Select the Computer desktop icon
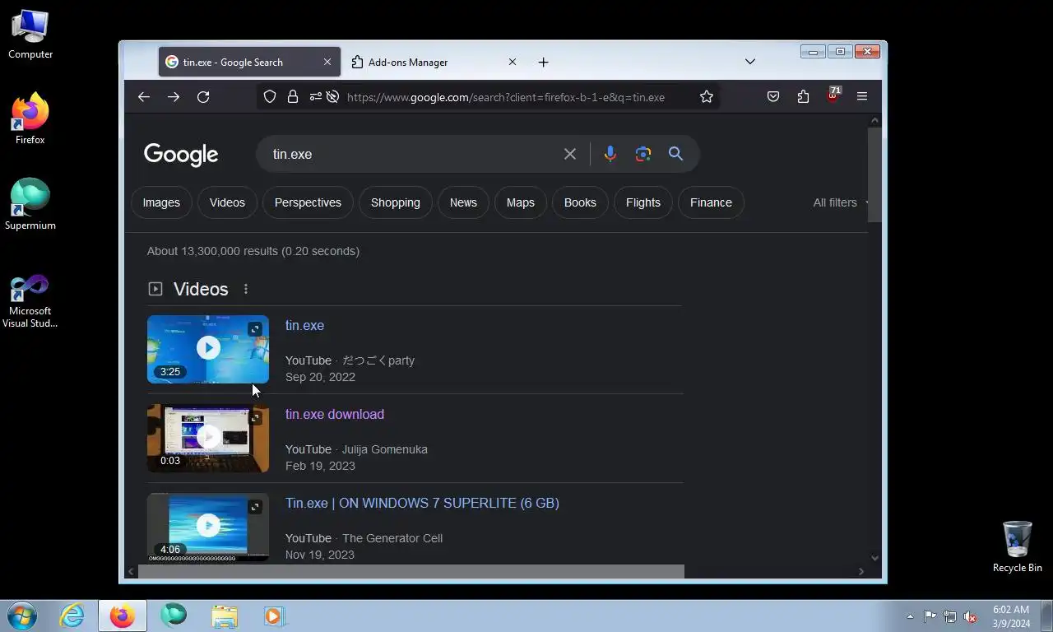Image resolution: width=1053 pixels, height=632 pixels. click(30, 35)
